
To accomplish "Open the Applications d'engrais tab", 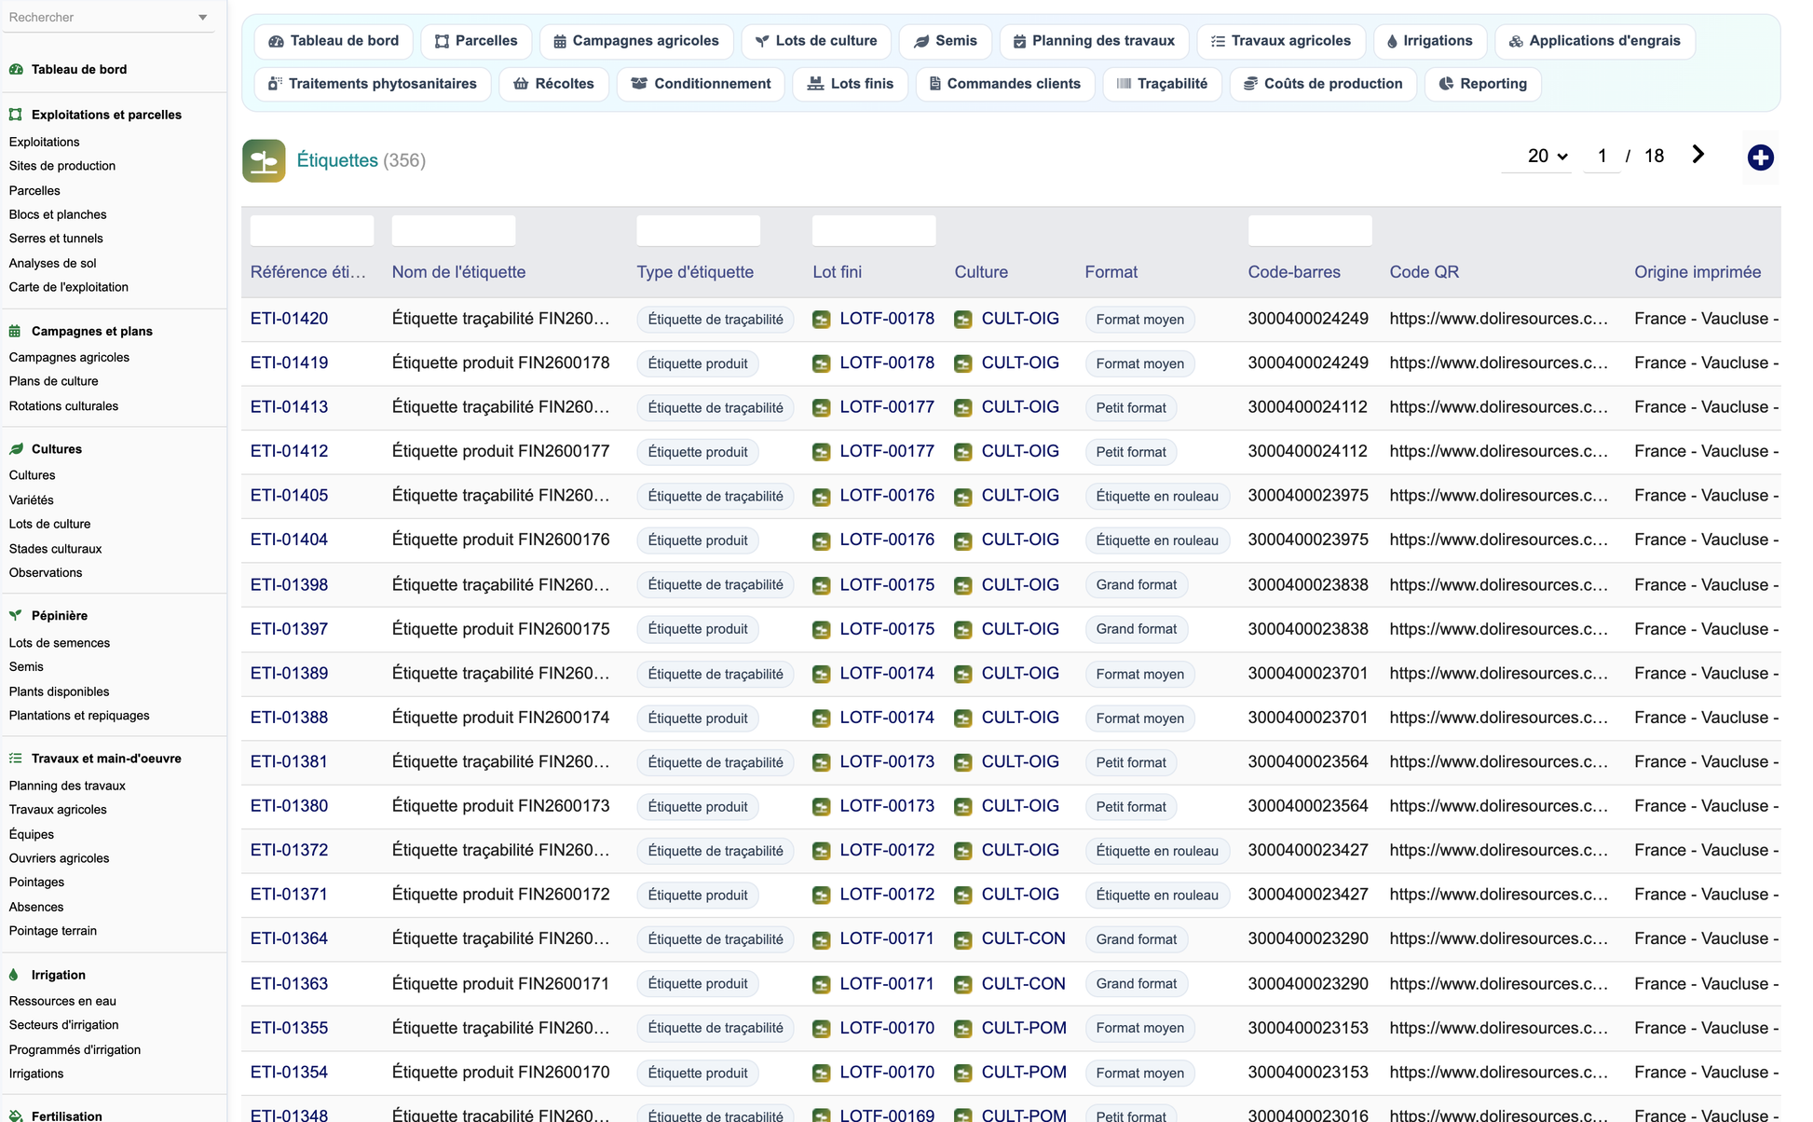I will (1595, 41).
